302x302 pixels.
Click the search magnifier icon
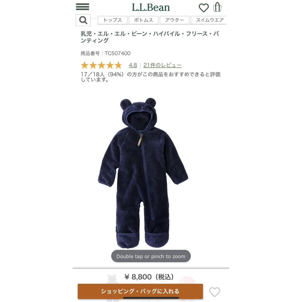(x=83, y=20)
